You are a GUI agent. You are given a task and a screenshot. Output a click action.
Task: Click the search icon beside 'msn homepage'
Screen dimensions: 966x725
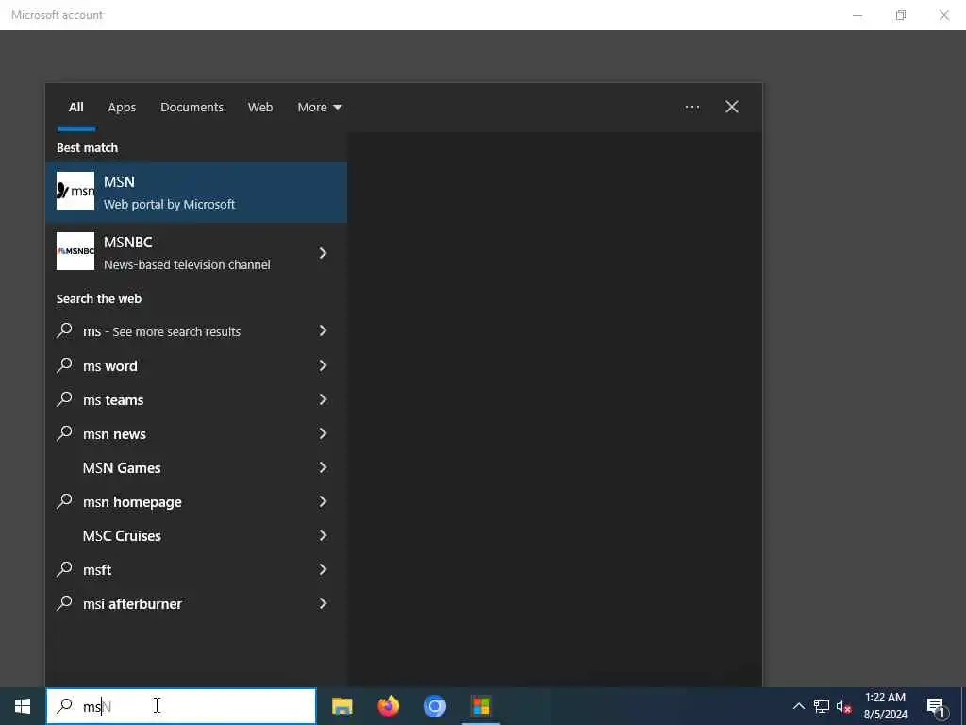pyautogui.click(x=65, y=500)
